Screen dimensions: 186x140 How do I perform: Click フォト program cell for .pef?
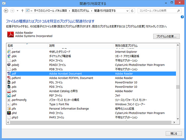[x=118, y=95]
